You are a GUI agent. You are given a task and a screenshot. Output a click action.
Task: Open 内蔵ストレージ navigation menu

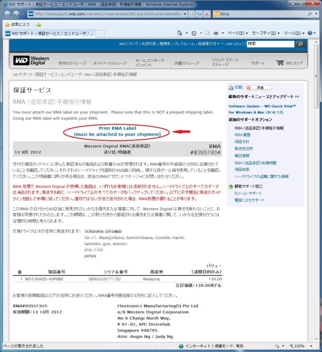coord(187,63)
